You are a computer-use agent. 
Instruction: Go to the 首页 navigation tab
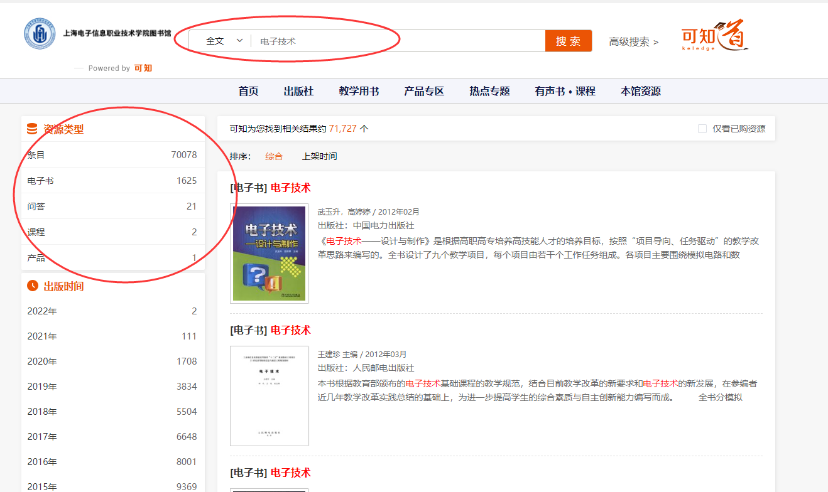tap(248, 91)
